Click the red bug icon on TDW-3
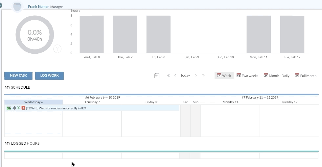This screenshot has width=322, height=167. pos(23,108)
